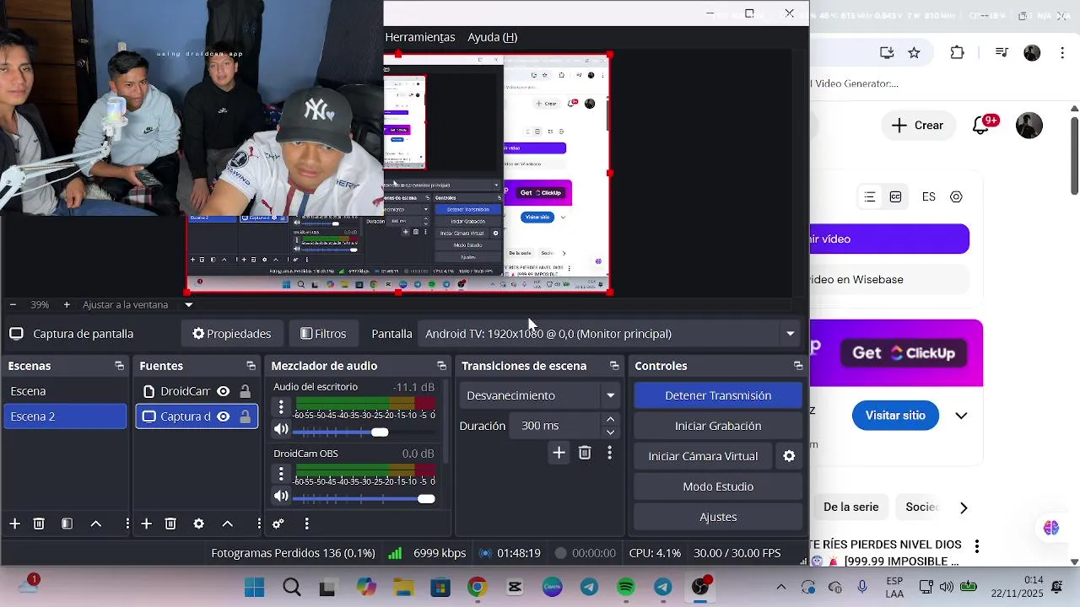Image resolution: width=1080 pixels, height=607 pixels.
Task: Mute DroidCam OBS speaker
Action: point(281,496)
